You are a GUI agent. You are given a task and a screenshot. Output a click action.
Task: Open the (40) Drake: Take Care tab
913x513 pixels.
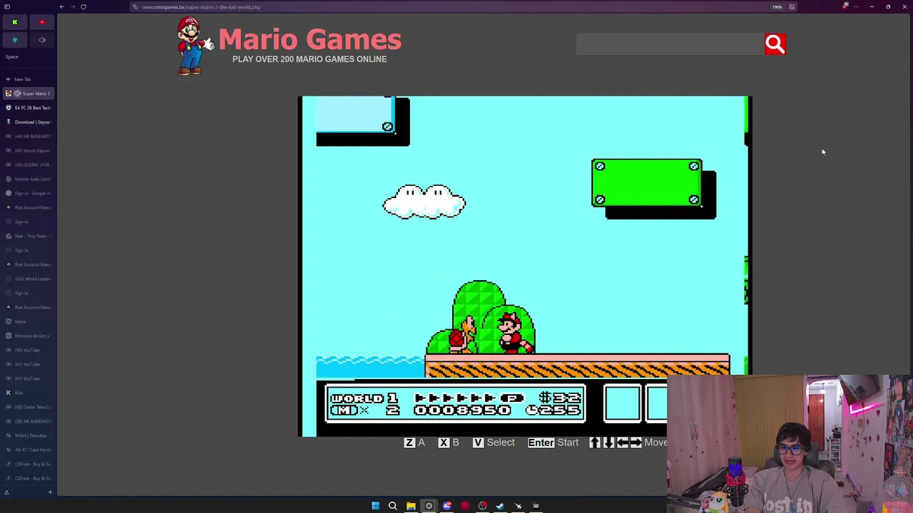(x=29, y=407)
